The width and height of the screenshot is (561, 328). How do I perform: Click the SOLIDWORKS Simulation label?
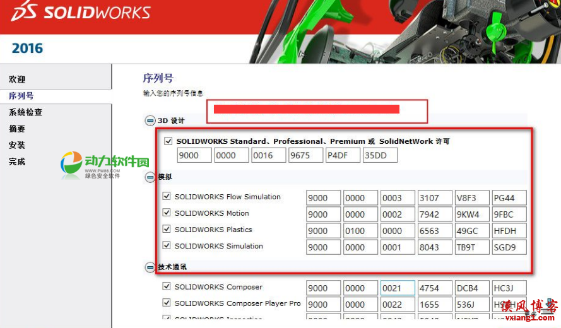219,246
